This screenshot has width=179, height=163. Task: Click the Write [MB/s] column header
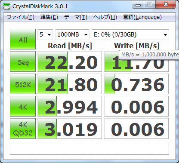click(137, 46)
